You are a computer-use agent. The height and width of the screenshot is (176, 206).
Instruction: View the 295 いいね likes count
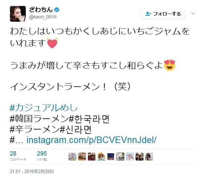[x=42, y=156]
